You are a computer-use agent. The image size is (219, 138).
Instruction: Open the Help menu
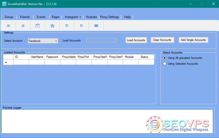click(x=127, y=17)
